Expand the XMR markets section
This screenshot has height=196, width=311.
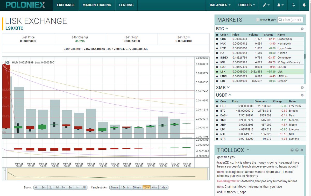(228, 87)
